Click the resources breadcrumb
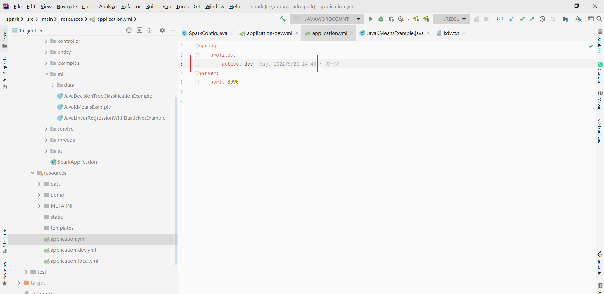The height and width of the screenshot is (294, 604). [72, 19]
